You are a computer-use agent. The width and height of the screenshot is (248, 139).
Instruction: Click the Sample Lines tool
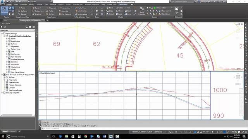coord(81,11)
